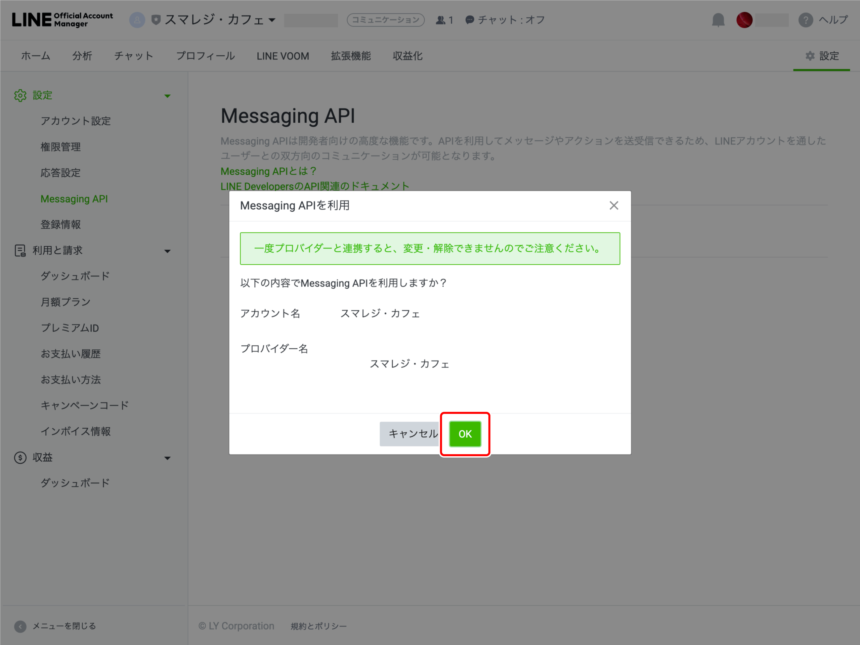Open お支払い方法 in the sidebar
860x645 pixels.
coord(71,380)
